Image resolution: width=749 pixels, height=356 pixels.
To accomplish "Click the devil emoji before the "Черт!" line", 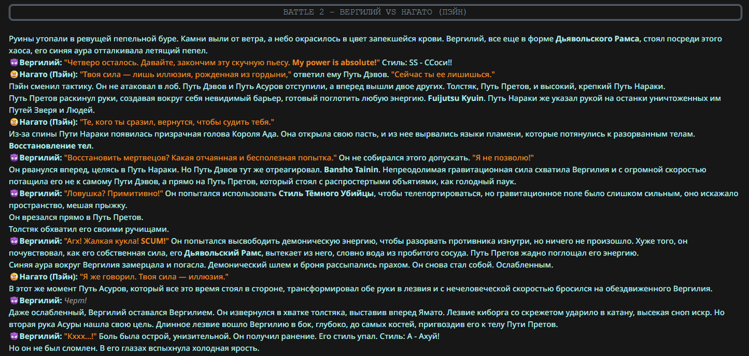I will pos(14,301).
